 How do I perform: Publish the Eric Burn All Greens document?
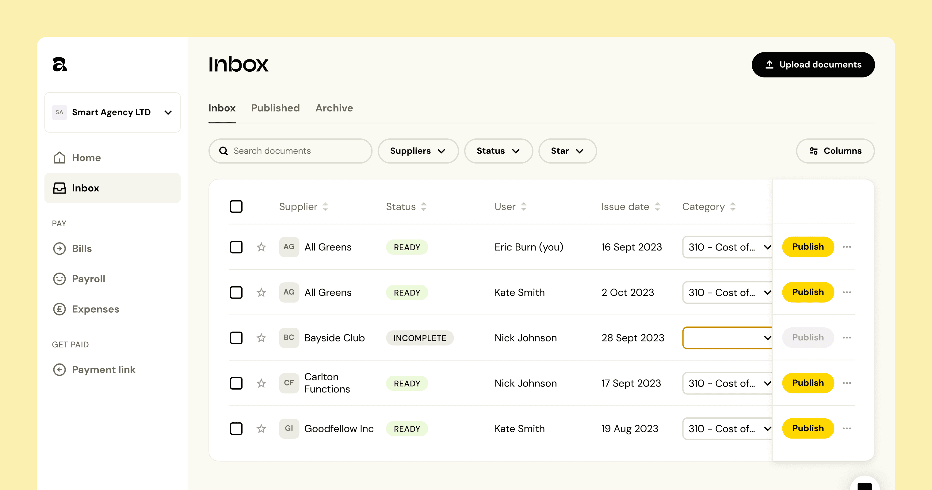(x=808, y=247)
